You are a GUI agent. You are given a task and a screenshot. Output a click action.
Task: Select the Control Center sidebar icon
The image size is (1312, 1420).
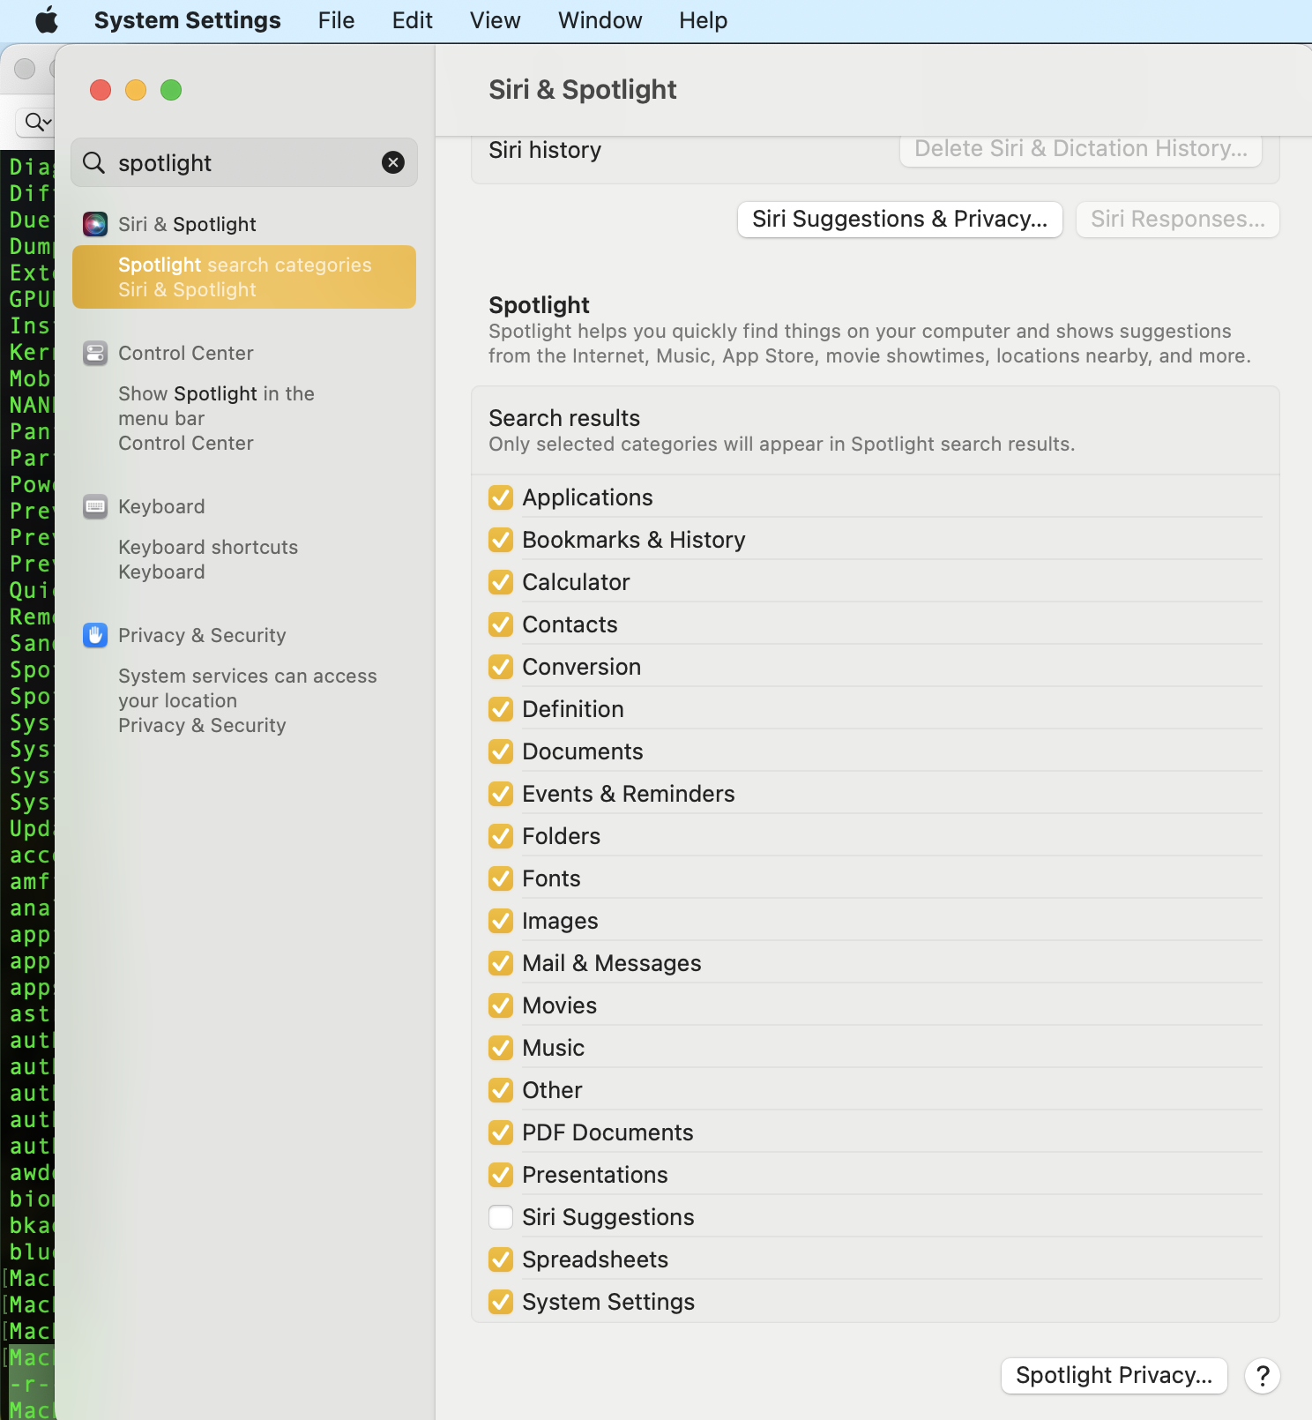(95, 353)
